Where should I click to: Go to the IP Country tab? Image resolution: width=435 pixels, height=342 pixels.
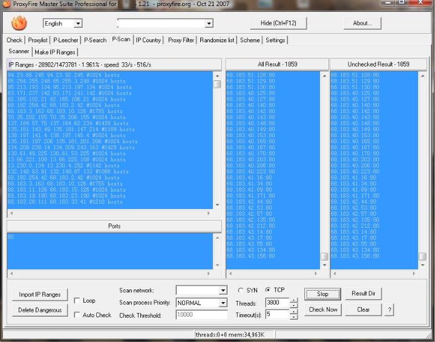(x=148, y=40)
